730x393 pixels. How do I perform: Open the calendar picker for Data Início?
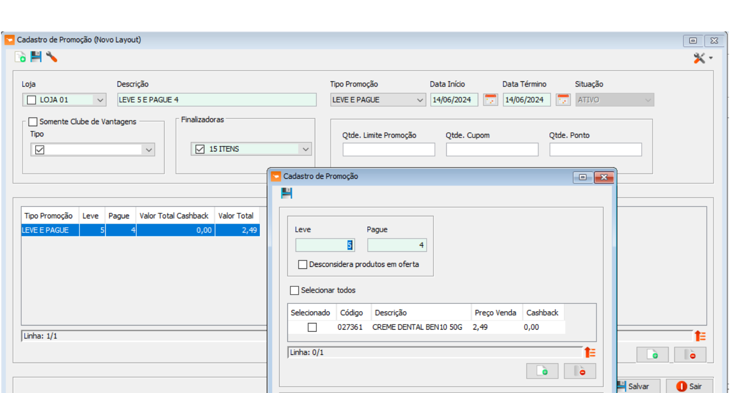490,100
